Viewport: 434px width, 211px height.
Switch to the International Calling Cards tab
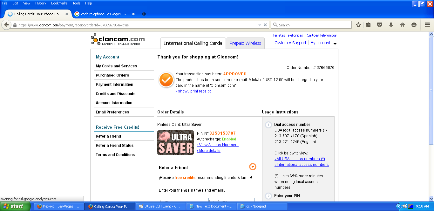(x=193, y=43)
